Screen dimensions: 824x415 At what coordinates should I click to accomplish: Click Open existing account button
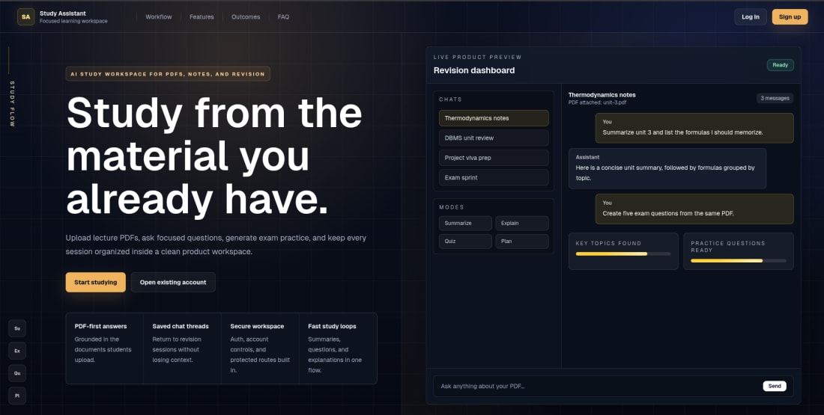point(173,282)
